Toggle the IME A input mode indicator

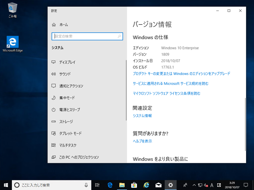click(x=212, y=185)
